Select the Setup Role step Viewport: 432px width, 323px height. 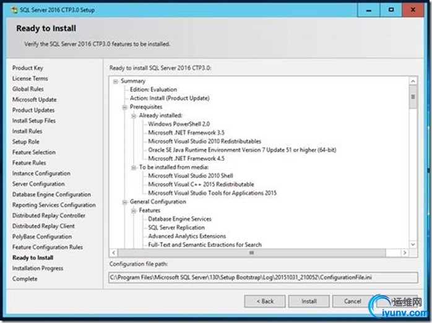[25, 142]
